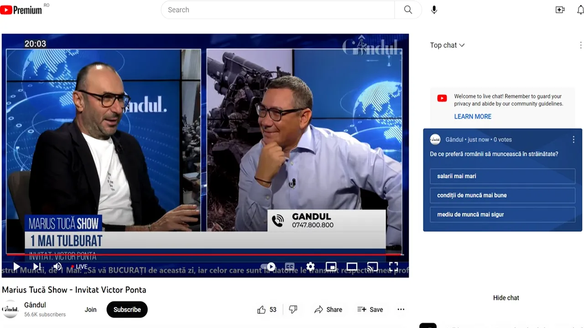
Task: Open the Top chat dropdown
Action: click(447, 45)
